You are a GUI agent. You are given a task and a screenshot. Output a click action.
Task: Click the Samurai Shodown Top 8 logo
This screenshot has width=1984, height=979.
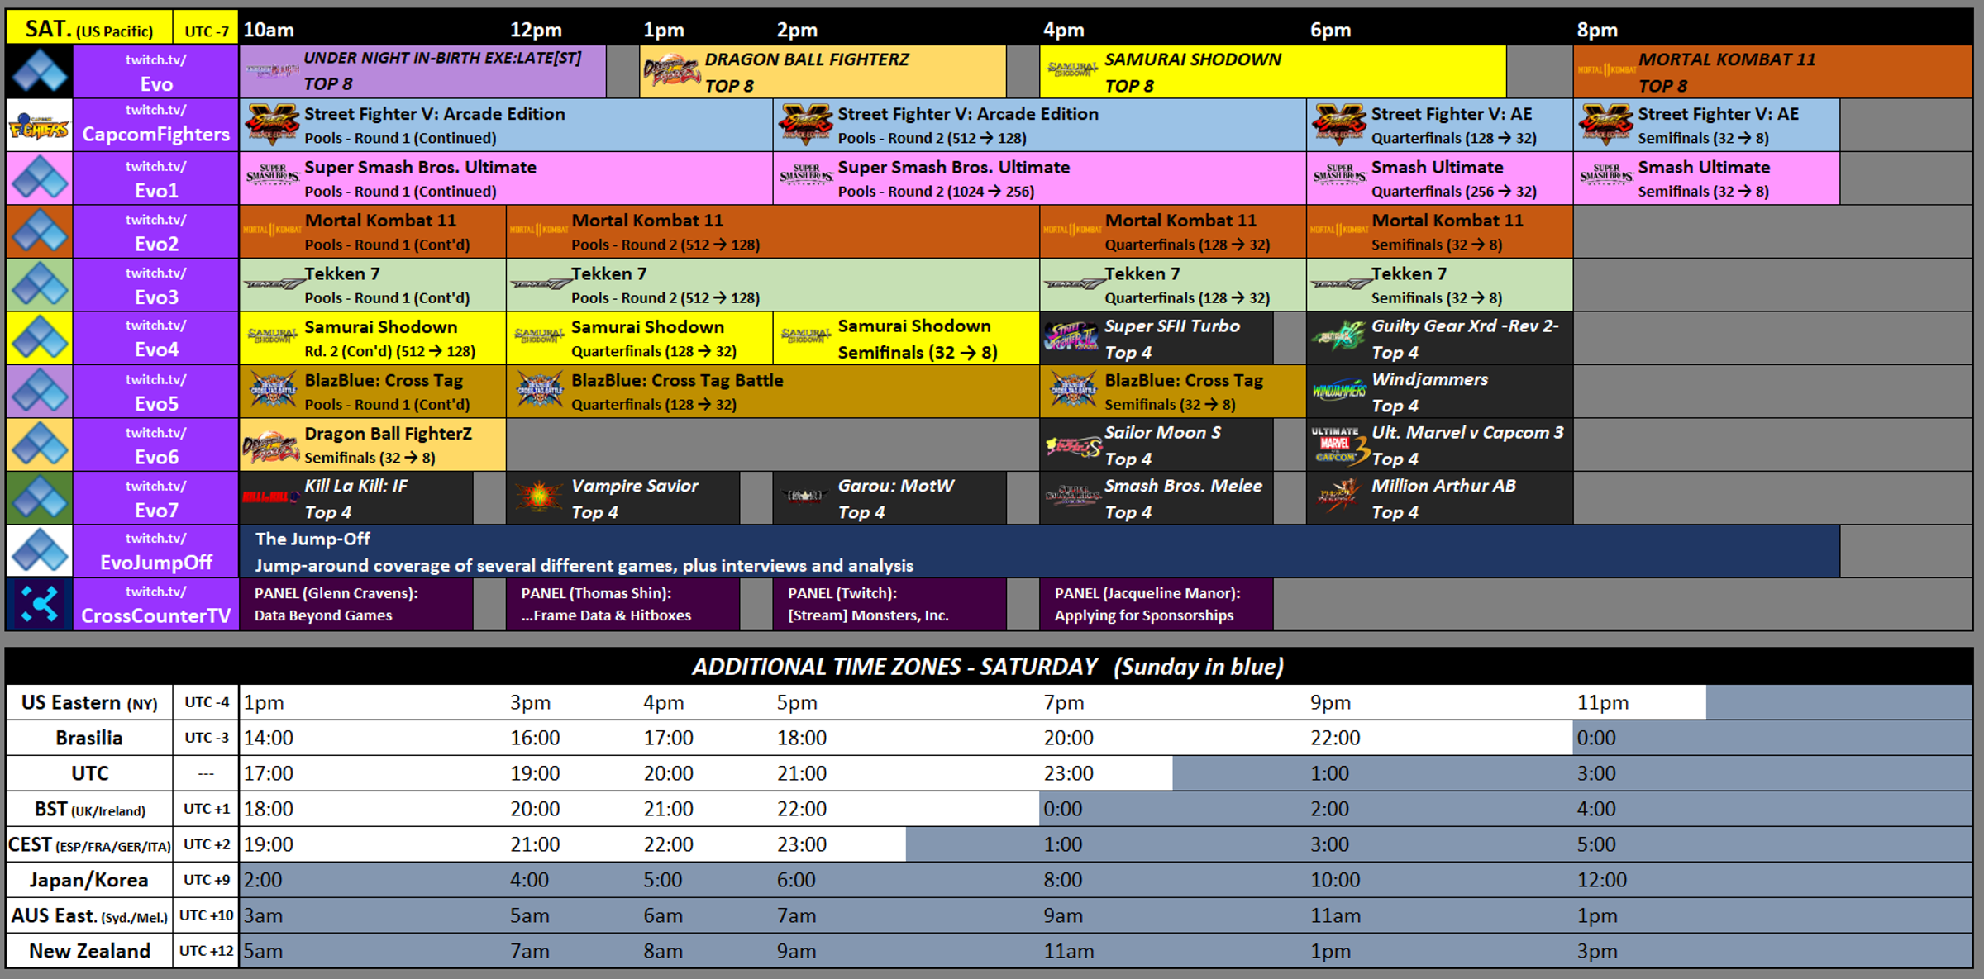tap(1071, 69)
